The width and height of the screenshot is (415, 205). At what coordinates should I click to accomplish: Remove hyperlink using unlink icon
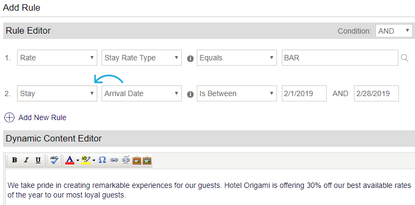[x=126, y=160]
